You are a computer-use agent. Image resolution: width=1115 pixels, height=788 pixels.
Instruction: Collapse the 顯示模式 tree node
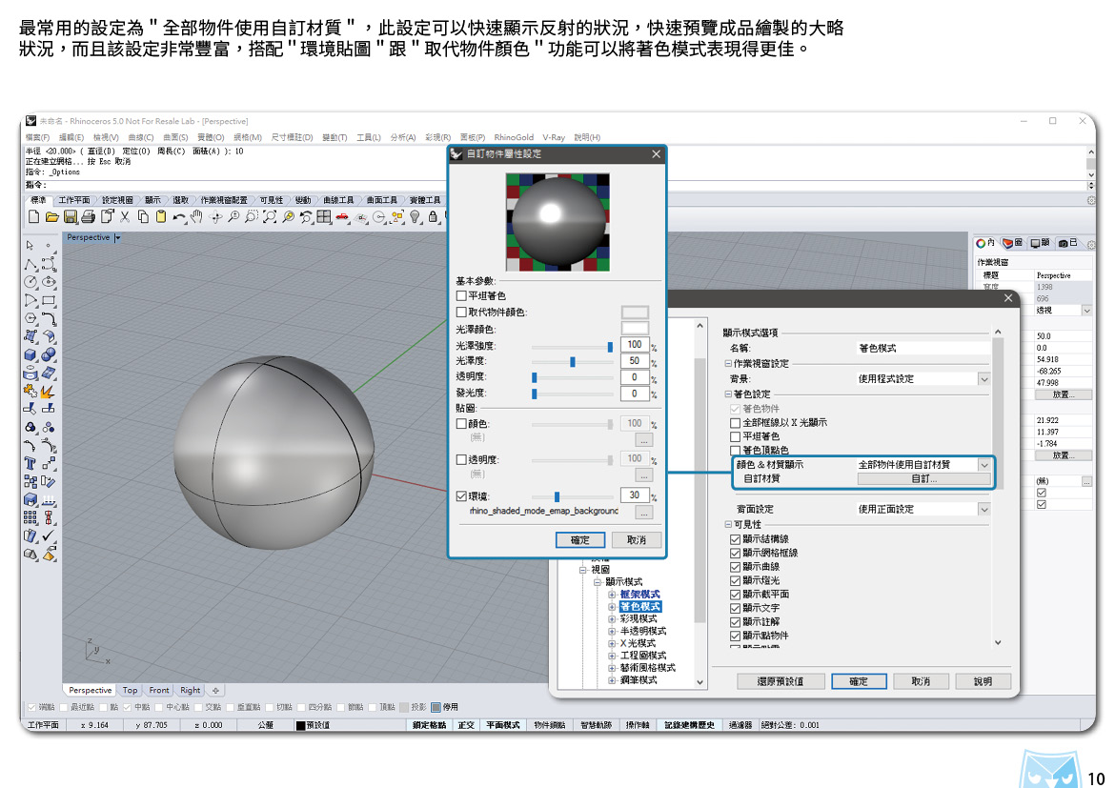[598, 582]
